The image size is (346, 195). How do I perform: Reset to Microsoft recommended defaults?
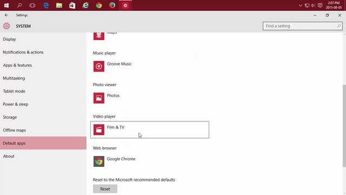105,189
